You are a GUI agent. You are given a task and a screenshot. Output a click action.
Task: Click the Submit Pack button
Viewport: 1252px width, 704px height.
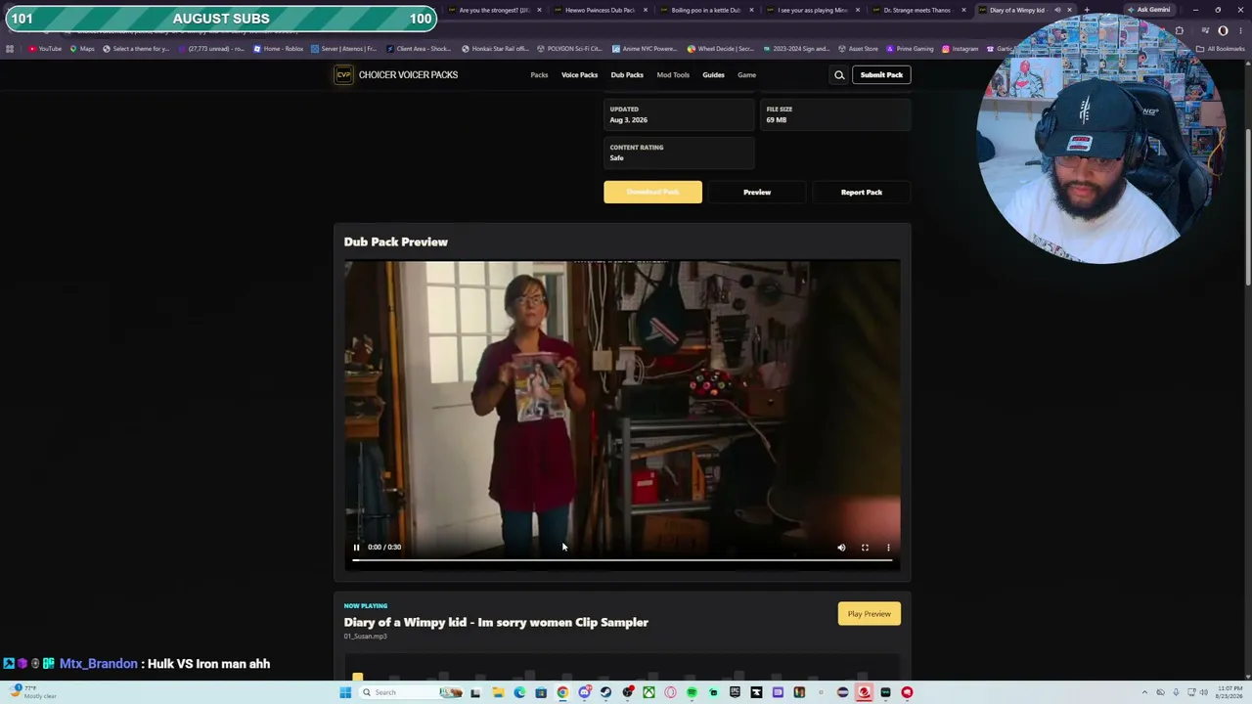pos(881,75)
